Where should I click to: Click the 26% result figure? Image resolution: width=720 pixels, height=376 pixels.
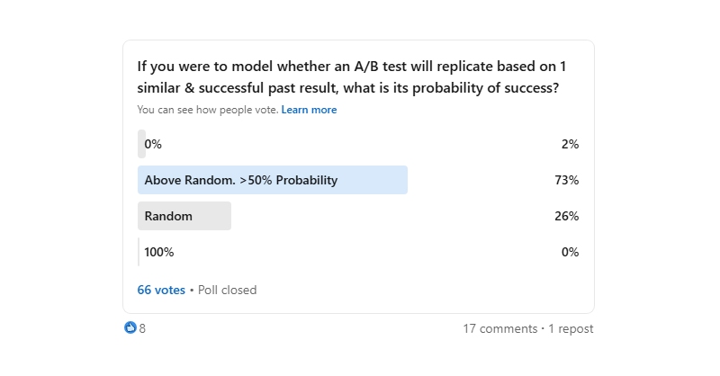pos(566,216)
